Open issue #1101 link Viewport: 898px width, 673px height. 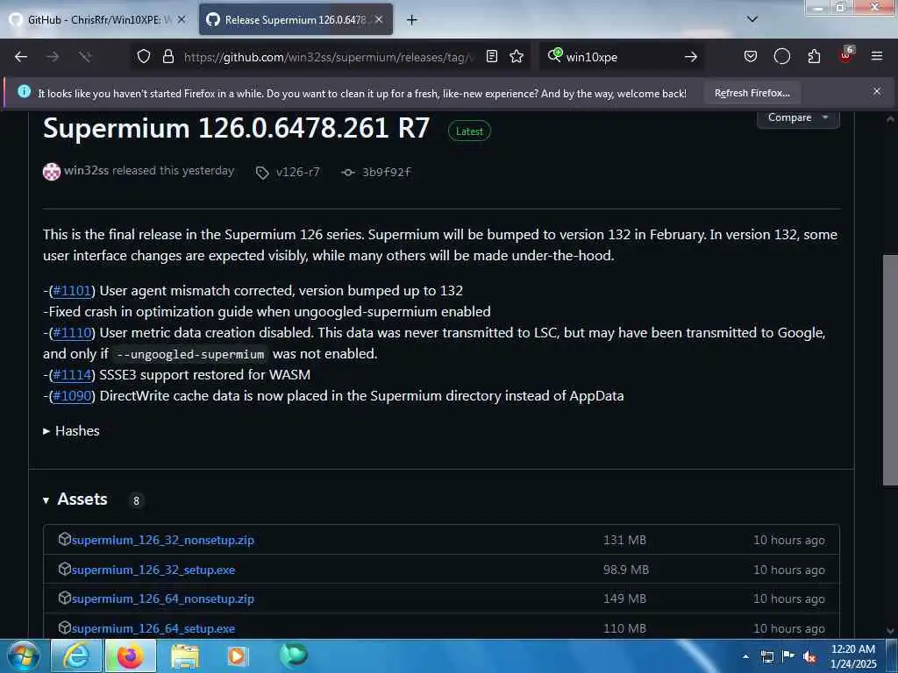(x=72, y=291)
